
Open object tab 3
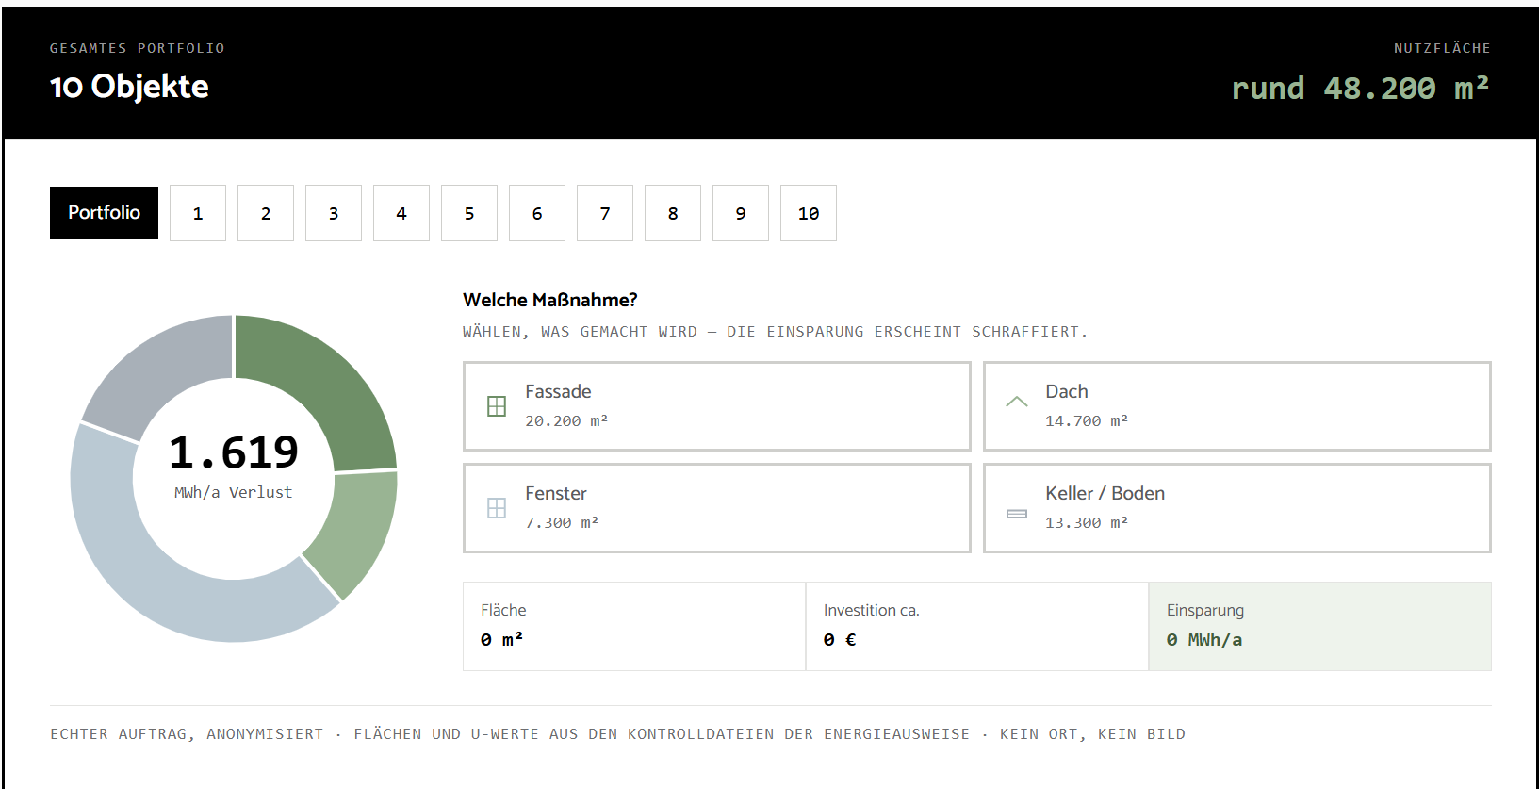(334, 213)
